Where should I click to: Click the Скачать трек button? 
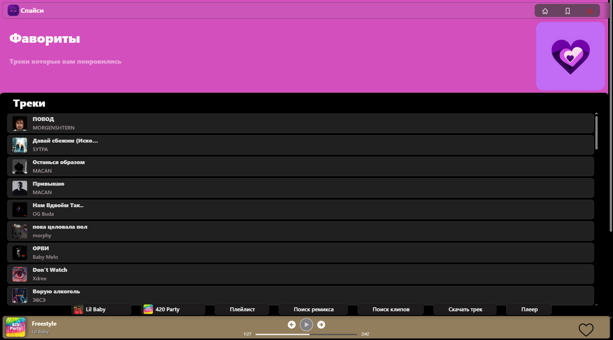click(x=465, y=309)
